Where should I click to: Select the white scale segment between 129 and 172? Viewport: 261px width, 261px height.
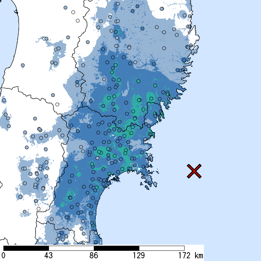tap(162, 248)
